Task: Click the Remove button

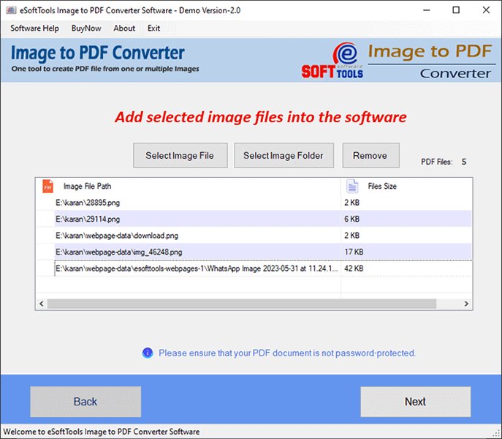Action: 370,156
